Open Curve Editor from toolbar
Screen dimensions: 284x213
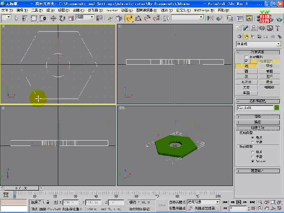click(x=240, y=18)
